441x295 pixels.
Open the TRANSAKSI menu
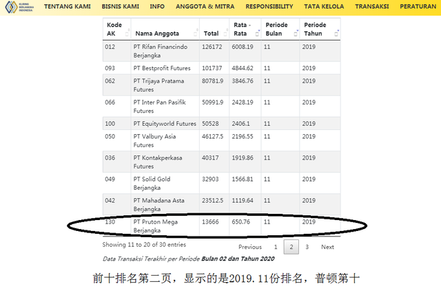[x=372, y=6]
